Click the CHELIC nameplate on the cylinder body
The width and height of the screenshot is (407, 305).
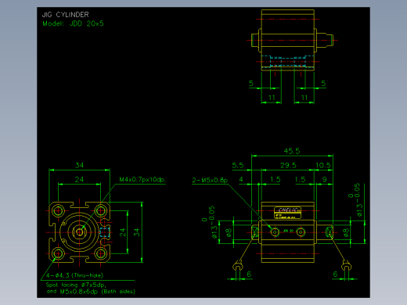click(x=288, y=213)
